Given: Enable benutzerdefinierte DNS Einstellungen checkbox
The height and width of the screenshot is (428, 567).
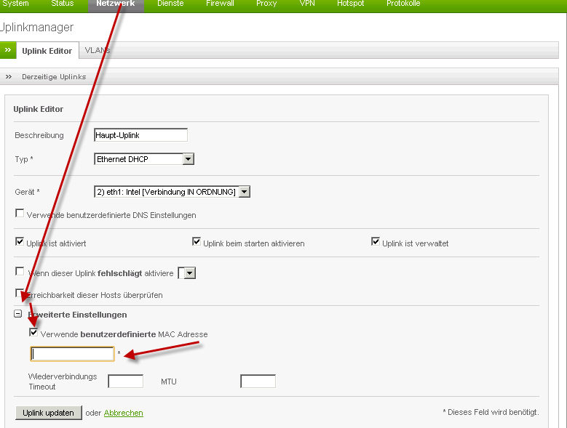Looking at the screenshot, I should tap(20, 214).
